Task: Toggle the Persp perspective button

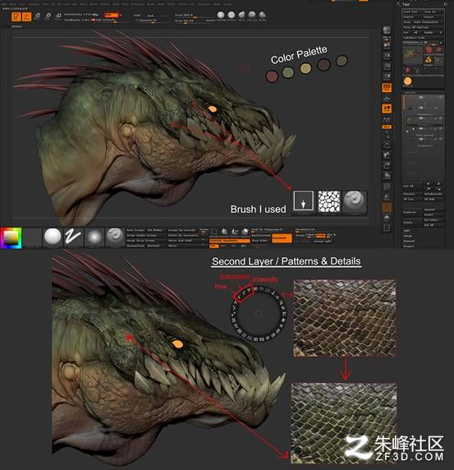Action: [387, 88]
